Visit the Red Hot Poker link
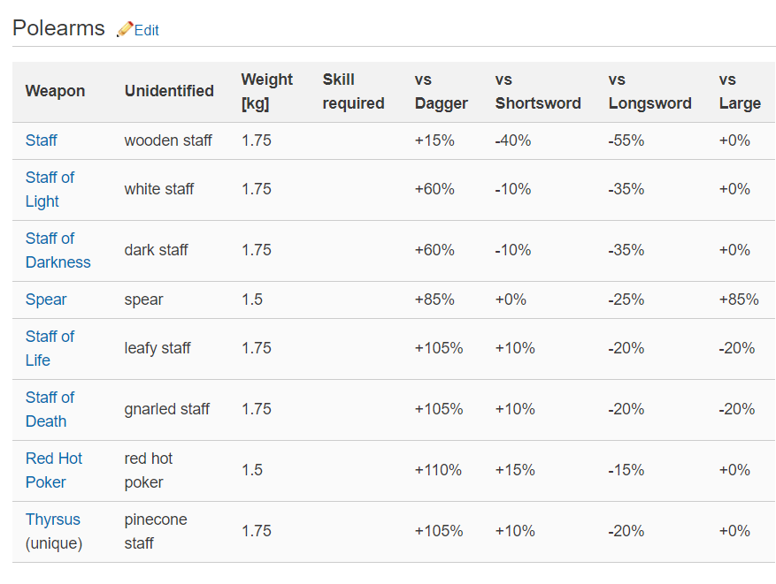Screen dimensions: 776x584 point(53,470)
